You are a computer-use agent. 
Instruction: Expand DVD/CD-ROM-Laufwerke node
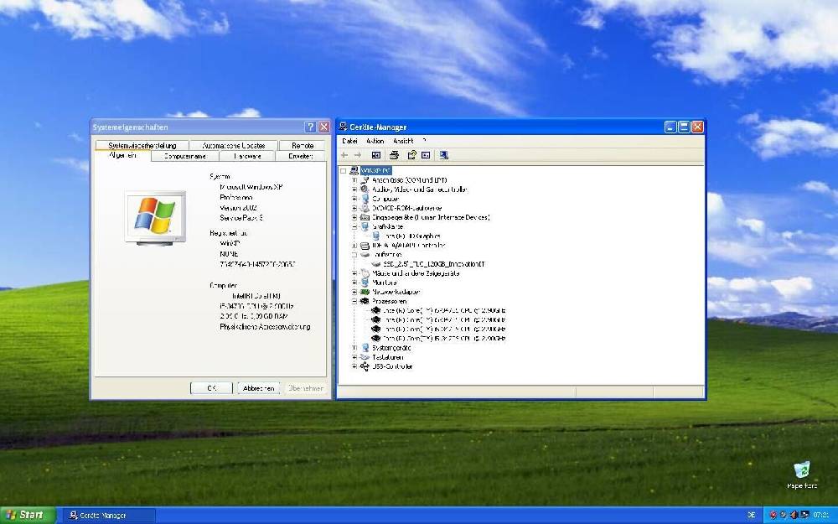(x=354, y=208)
